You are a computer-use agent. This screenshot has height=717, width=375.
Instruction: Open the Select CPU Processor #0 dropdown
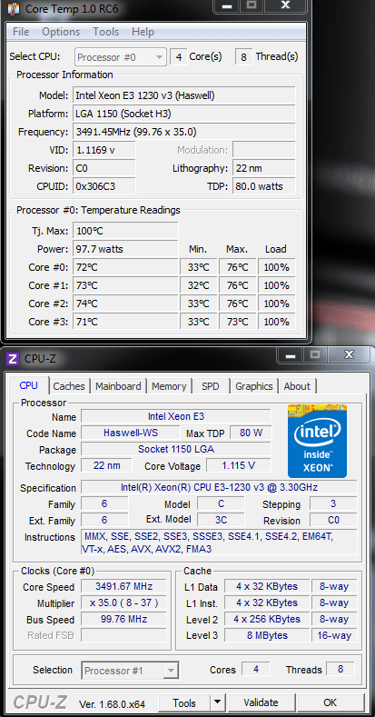click(121, 57)
